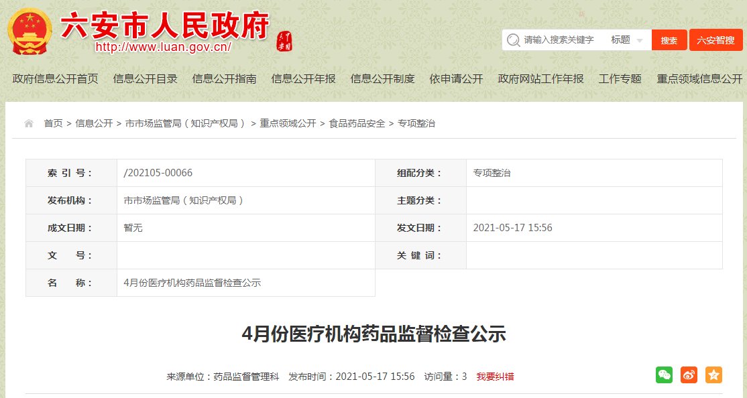Go to 信息公开 breadcrumb link
Screen dimensions: 747x398
pyautogui.click(x=94, y=123)
